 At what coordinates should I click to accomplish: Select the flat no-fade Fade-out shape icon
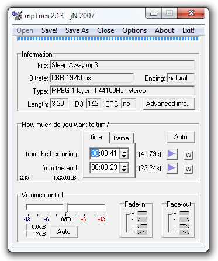[x=184, y=213]
